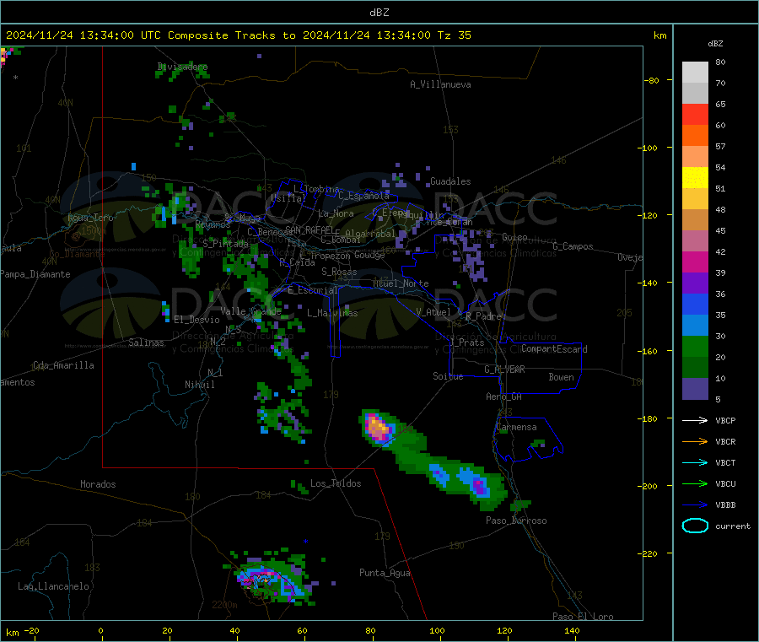The image size is (759, 642).
Task: Click the 'dBZ' title at top
Action: 379,13
